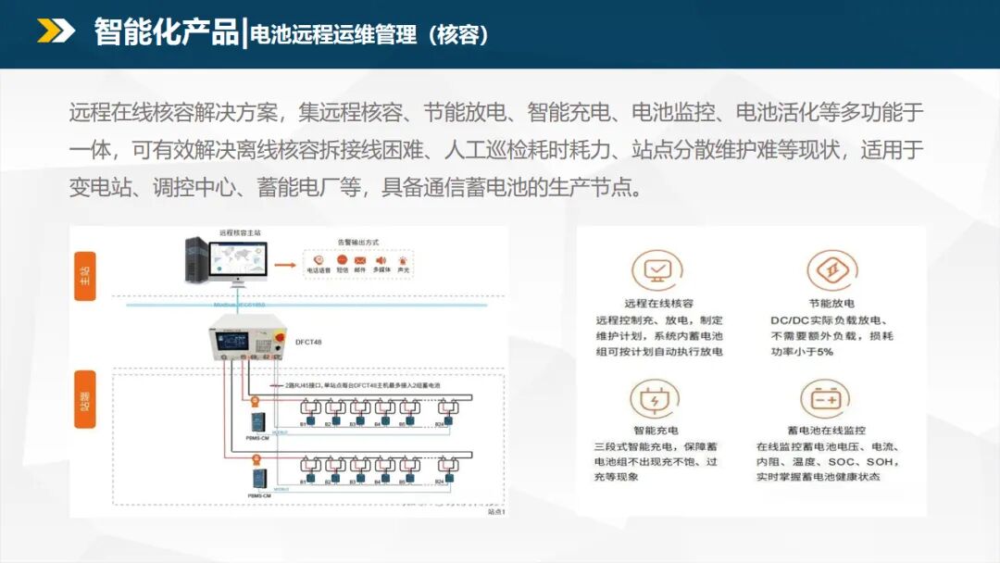Click the 邮件 envelope icon
The height and width of the screenshot is (563, 1000).
click(x=360, y=261)
